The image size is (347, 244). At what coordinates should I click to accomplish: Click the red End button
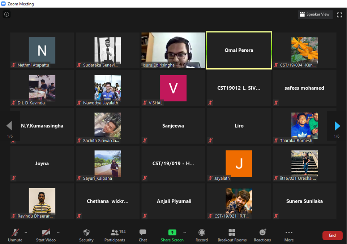tap(333, 235)
